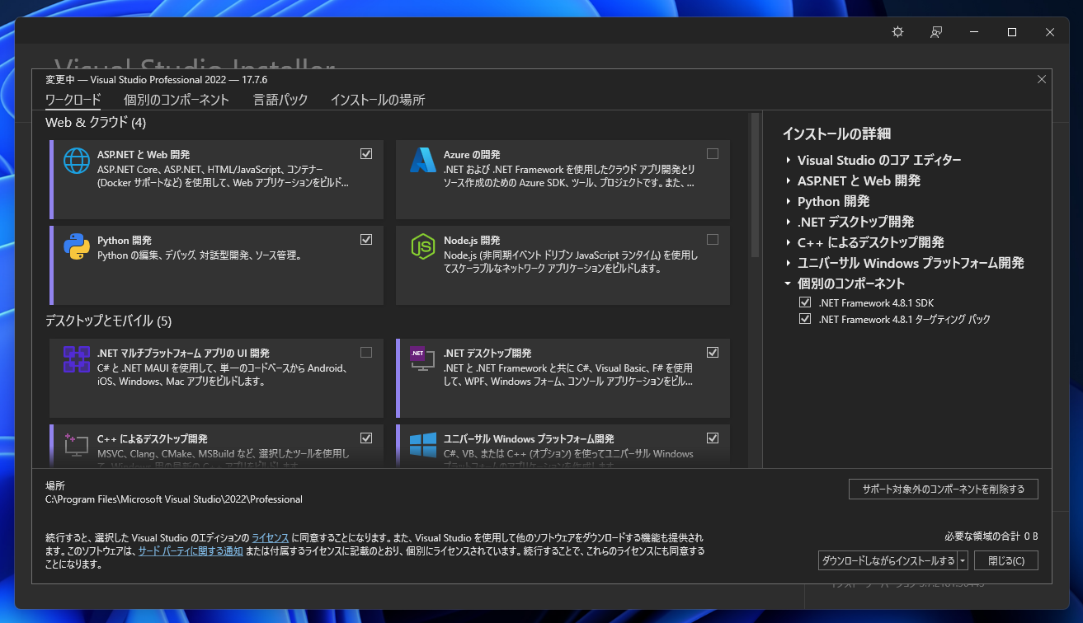
Task: Enable the Azure の開発 checkbox
Action: coord(712,154)
